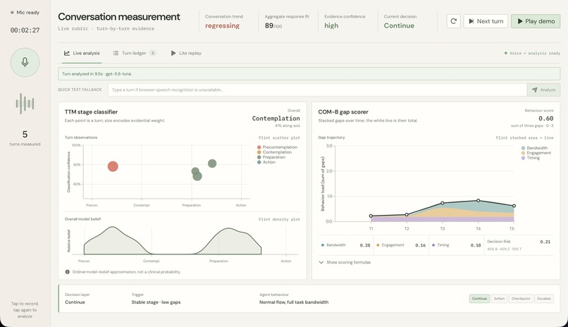
Task: Click the info icon beside ordinal model-belief note
Action: (68, 272)
